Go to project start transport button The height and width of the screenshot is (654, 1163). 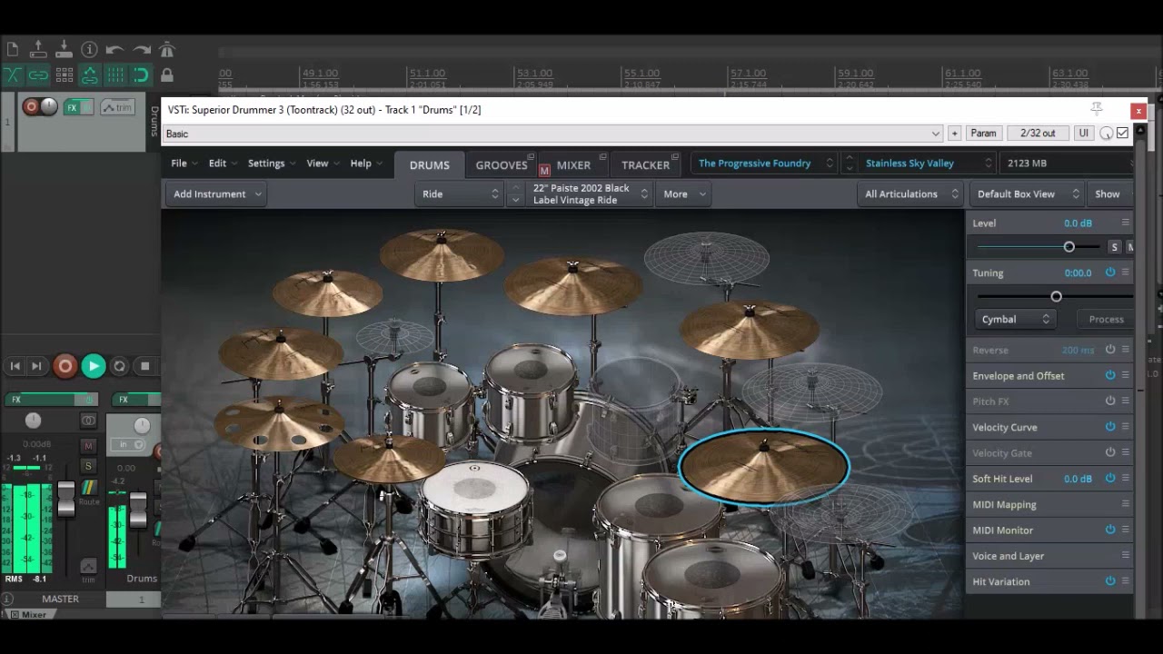[15, 366]
